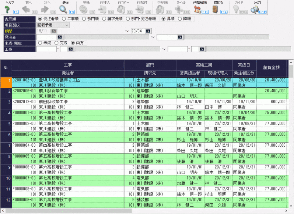This screenshot has height=214, width=294.
Task: Click the Ctrl P key badge
Action: (x=262, y=12)
